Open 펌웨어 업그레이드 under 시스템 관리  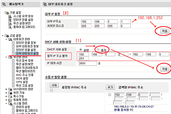coord(27,111)
